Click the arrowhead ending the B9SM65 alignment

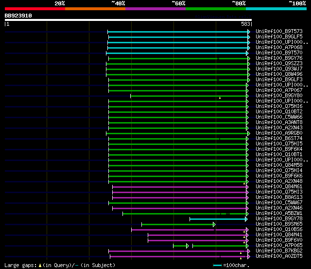tap(214, 225)
